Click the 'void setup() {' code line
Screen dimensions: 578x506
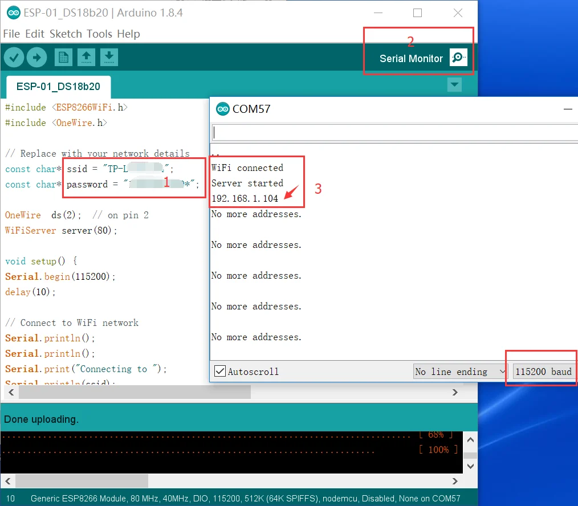(41, 261)
